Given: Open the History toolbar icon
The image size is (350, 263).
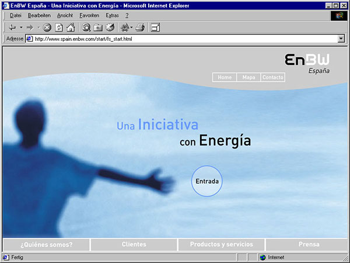Looking at the screenshot, I should click(110, 27).
